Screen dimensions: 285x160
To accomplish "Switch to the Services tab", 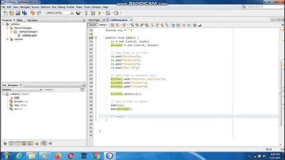I will [x=33, y=20].
